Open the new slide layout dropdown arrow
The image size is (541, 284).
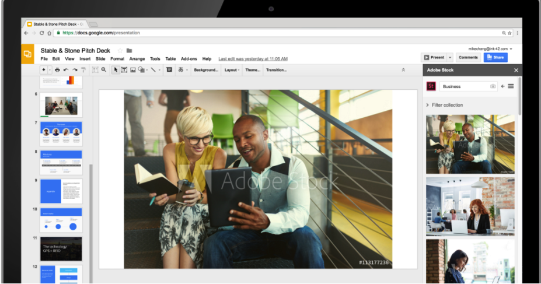coord(50,70)
